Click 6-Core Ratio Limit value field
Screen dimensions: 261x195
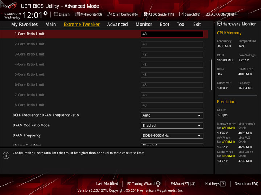172,85
